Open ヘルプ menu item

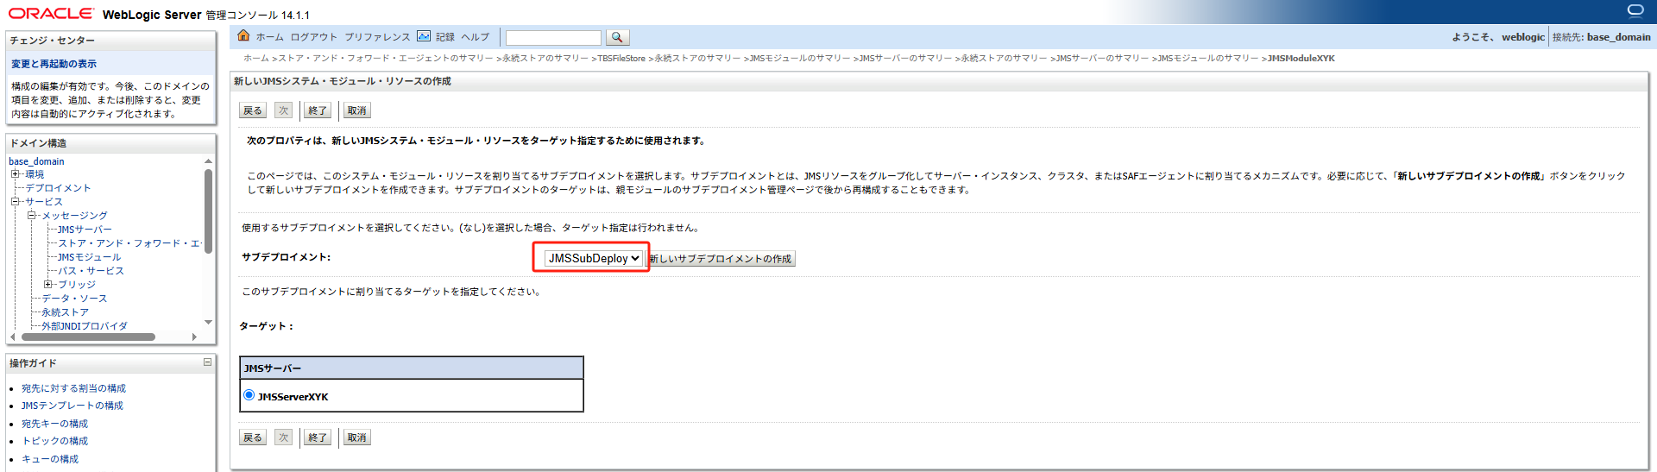(x=475, y=37)
